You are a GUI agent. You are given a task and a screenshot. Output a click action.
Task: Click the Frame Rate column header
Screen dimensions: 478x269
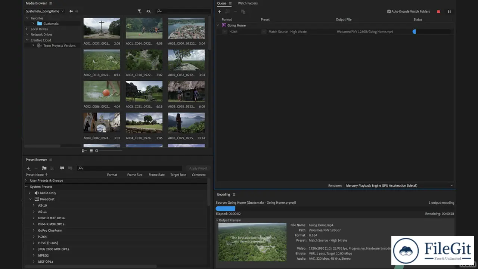pos(156,175)
